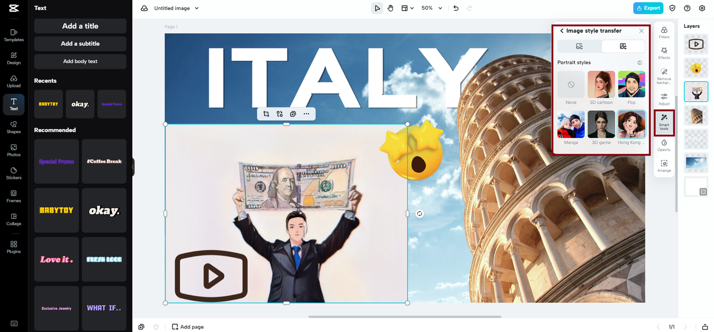This screenshot has width=714, height=332.
Task: Open the help question mark icon
Action: click(x=687, y=8)
